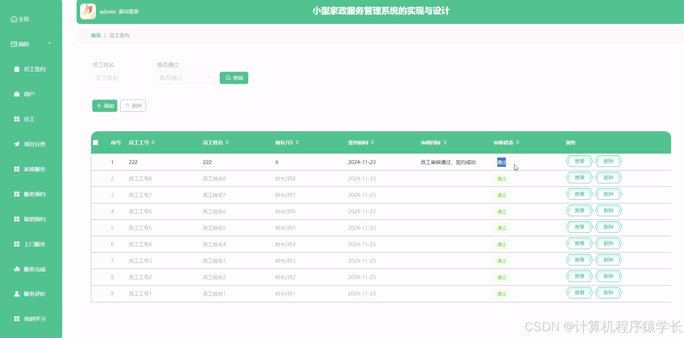Click the person icon for 服务评价
This screenshot has width=684, height=338.
[x=17, y=294]
